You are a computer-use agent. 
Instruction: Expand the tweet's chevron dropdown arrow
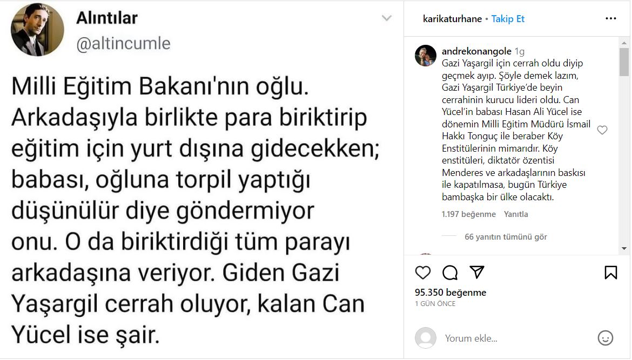pyautogui.click(x=386, y=18)
